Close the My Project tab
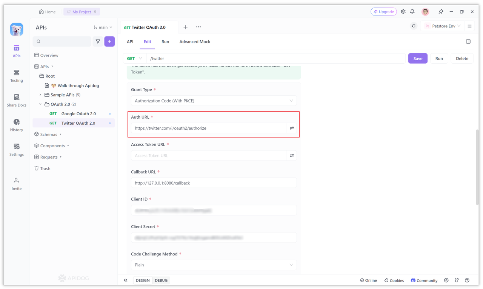This screenshot has width=483, height=289. pos(95,12)
